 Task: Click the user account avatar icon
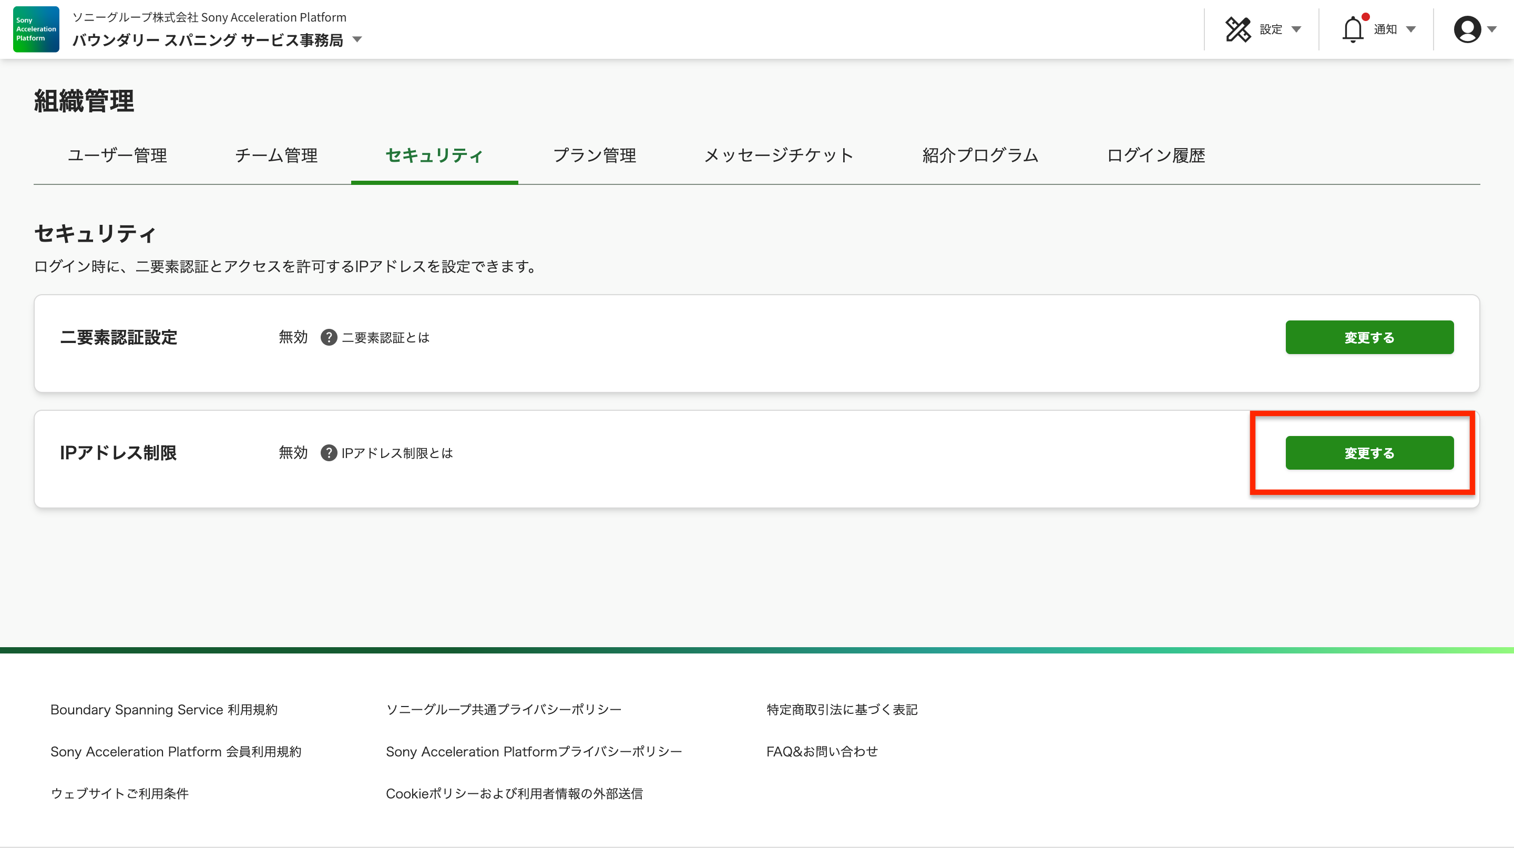tap(1467, 29)
